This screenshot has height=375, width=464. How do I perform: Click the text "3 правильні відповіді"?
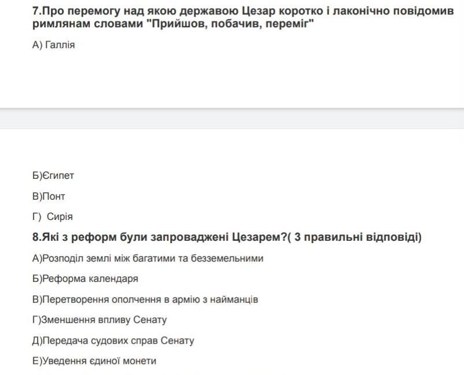coord(356,237)
